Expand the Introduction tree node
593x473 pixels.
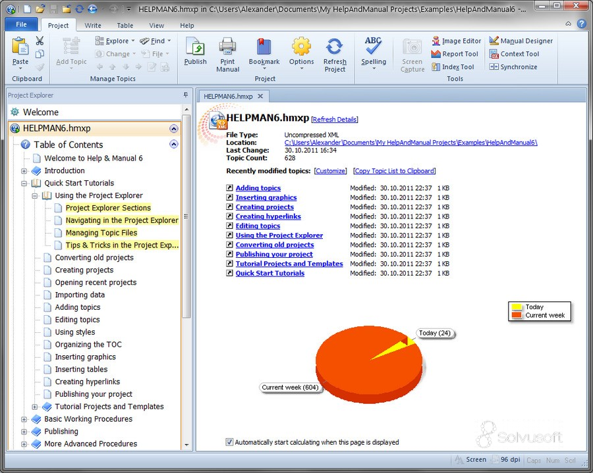click(x=24, y=171)
